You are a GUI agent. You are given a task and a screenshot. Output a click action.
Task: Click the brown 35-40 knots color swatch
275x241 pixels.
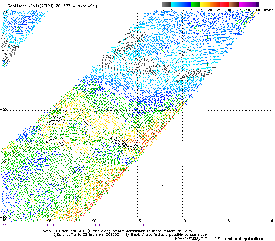click(x=234, y=4)
